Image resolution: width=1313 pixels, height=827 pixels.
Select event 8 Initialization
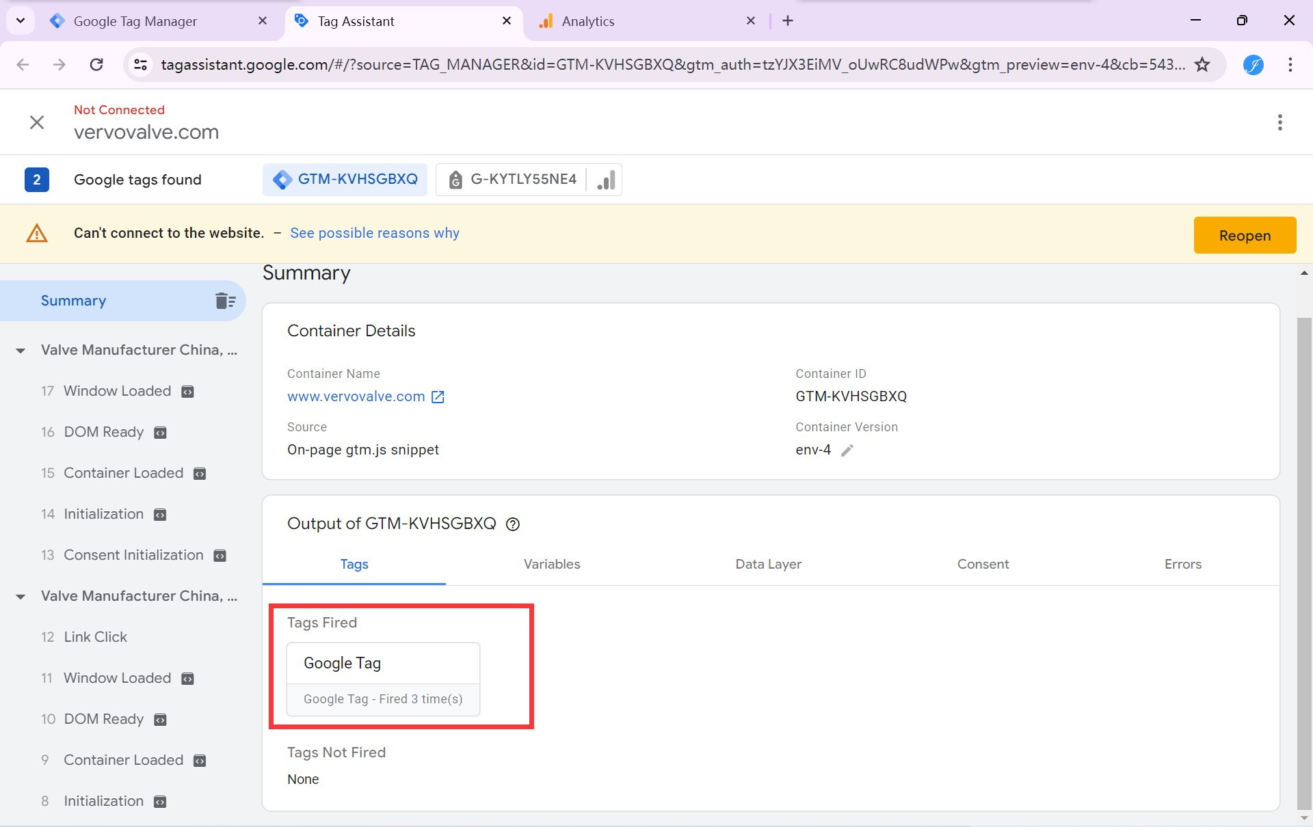tap(103, 801)
